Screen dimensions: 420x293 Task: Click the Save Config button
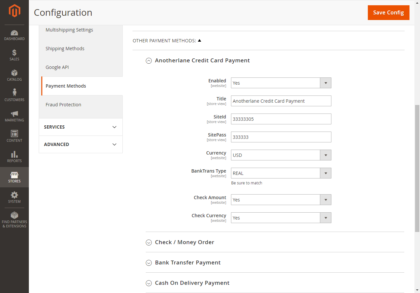pos(388,12)
